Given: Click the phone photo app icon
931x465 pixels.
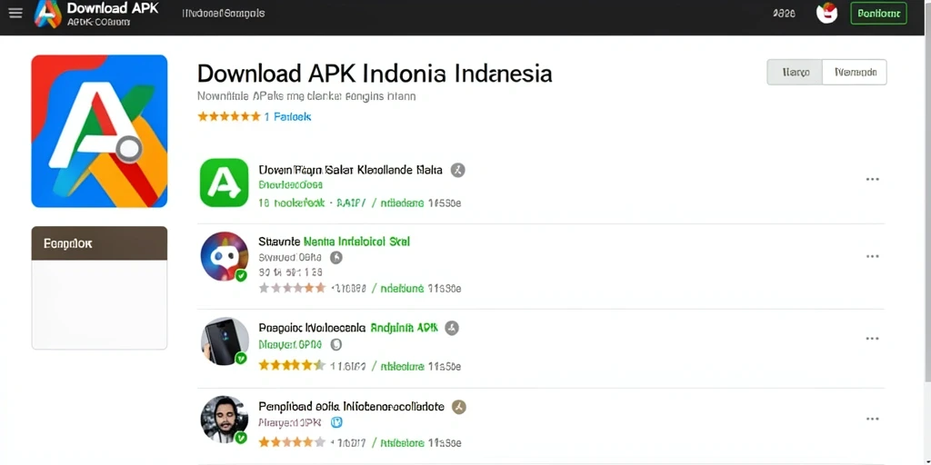Looking at the screenshot, I should [225, 341].
